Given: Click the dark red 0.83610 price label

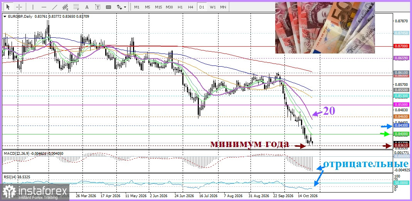Looking at the screenshot, I should click(401, 146).
